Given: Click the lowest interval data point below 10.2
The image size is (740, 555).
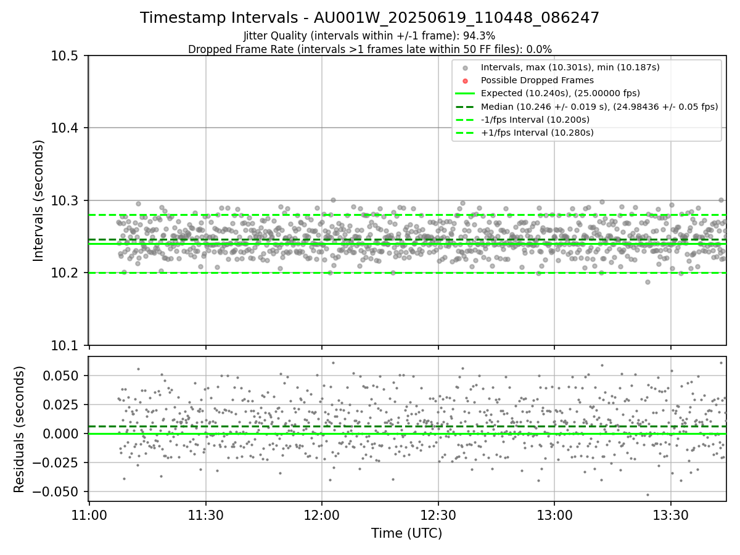Looking at the screenshot, I should point(647,282).
